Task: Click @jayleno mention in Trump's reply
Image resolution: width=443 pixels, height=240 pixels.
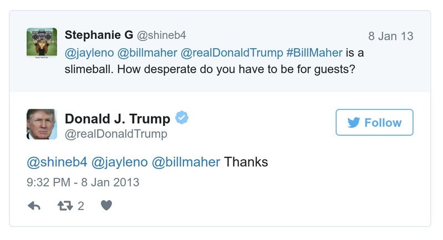Action: click(119, 162)
